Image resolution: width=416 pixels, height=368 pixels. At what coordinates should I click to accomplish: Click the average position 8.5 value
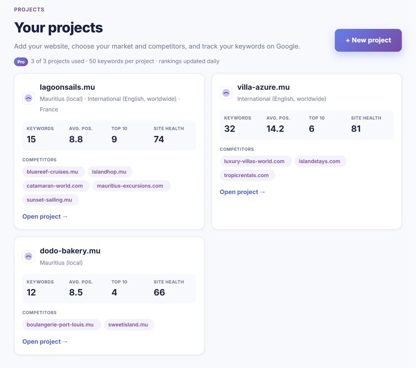[76, 292]
